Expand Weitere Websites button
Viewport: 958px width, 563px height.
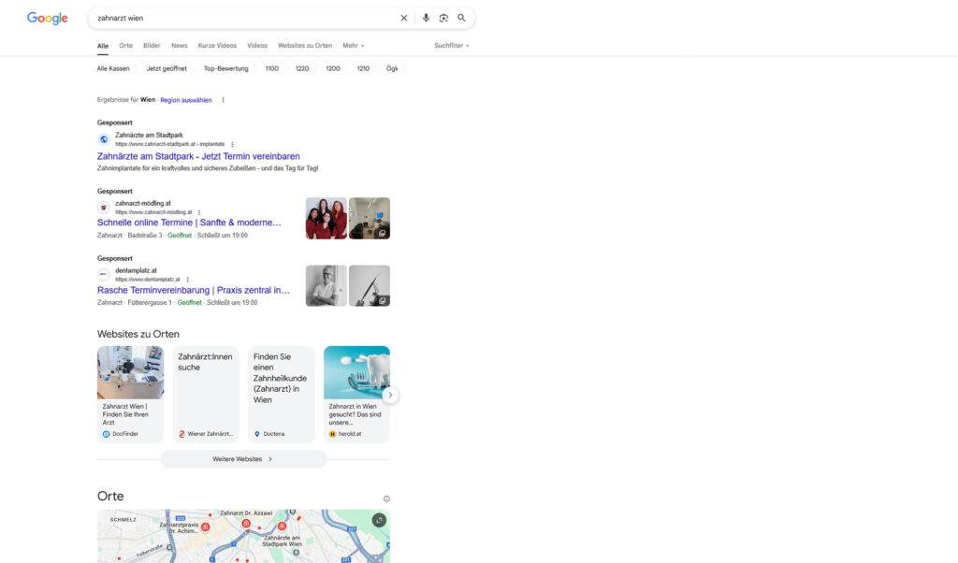pyautogui.click(x=243, y=459)
